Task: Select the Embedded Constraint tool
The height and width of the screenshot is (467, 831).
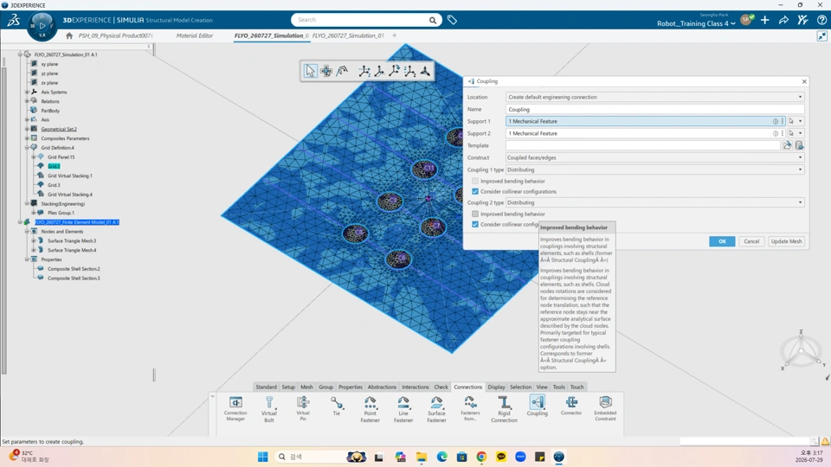Action: (x=605, y=408)
